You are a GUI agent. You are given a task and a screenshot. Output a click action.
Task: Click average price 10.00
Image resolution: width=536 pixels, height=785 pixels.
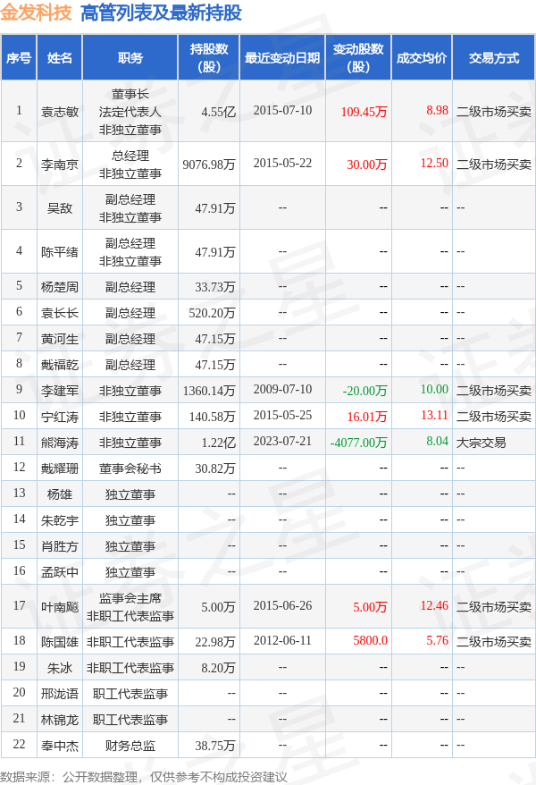click(434, 389)
